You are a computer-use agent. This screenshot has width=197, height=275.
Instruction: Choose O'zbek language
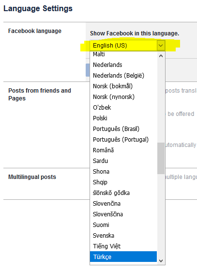123,108
